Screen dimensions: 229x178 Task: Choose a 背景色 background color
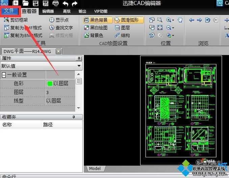[x=94, y=35]
